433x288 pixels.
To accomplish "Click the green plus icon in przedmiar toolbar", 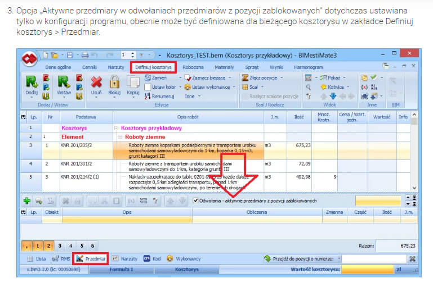I will click(27, 201).
